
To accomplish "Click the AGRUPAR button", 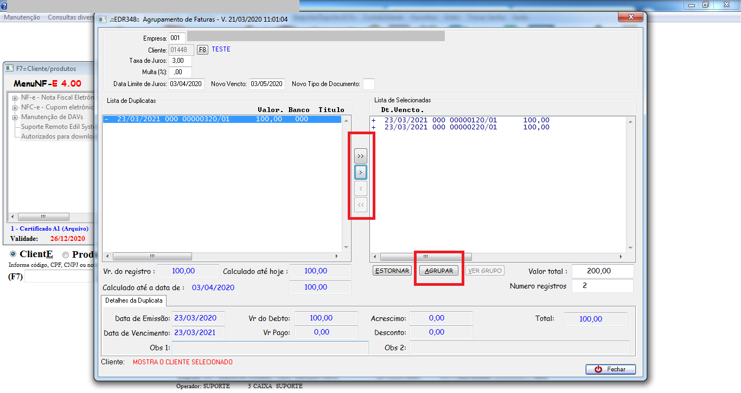I will [439, 271].
